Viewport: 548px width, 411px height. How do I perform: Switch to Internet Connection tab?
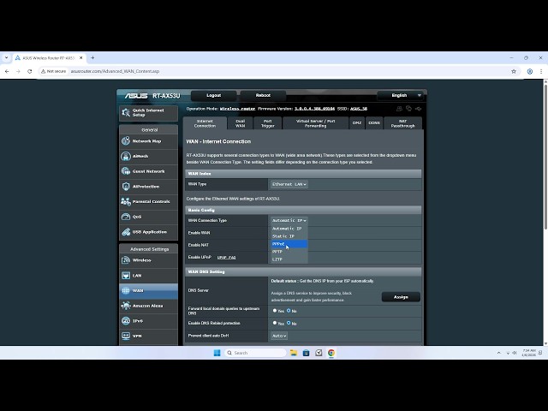tap(205, 123)
